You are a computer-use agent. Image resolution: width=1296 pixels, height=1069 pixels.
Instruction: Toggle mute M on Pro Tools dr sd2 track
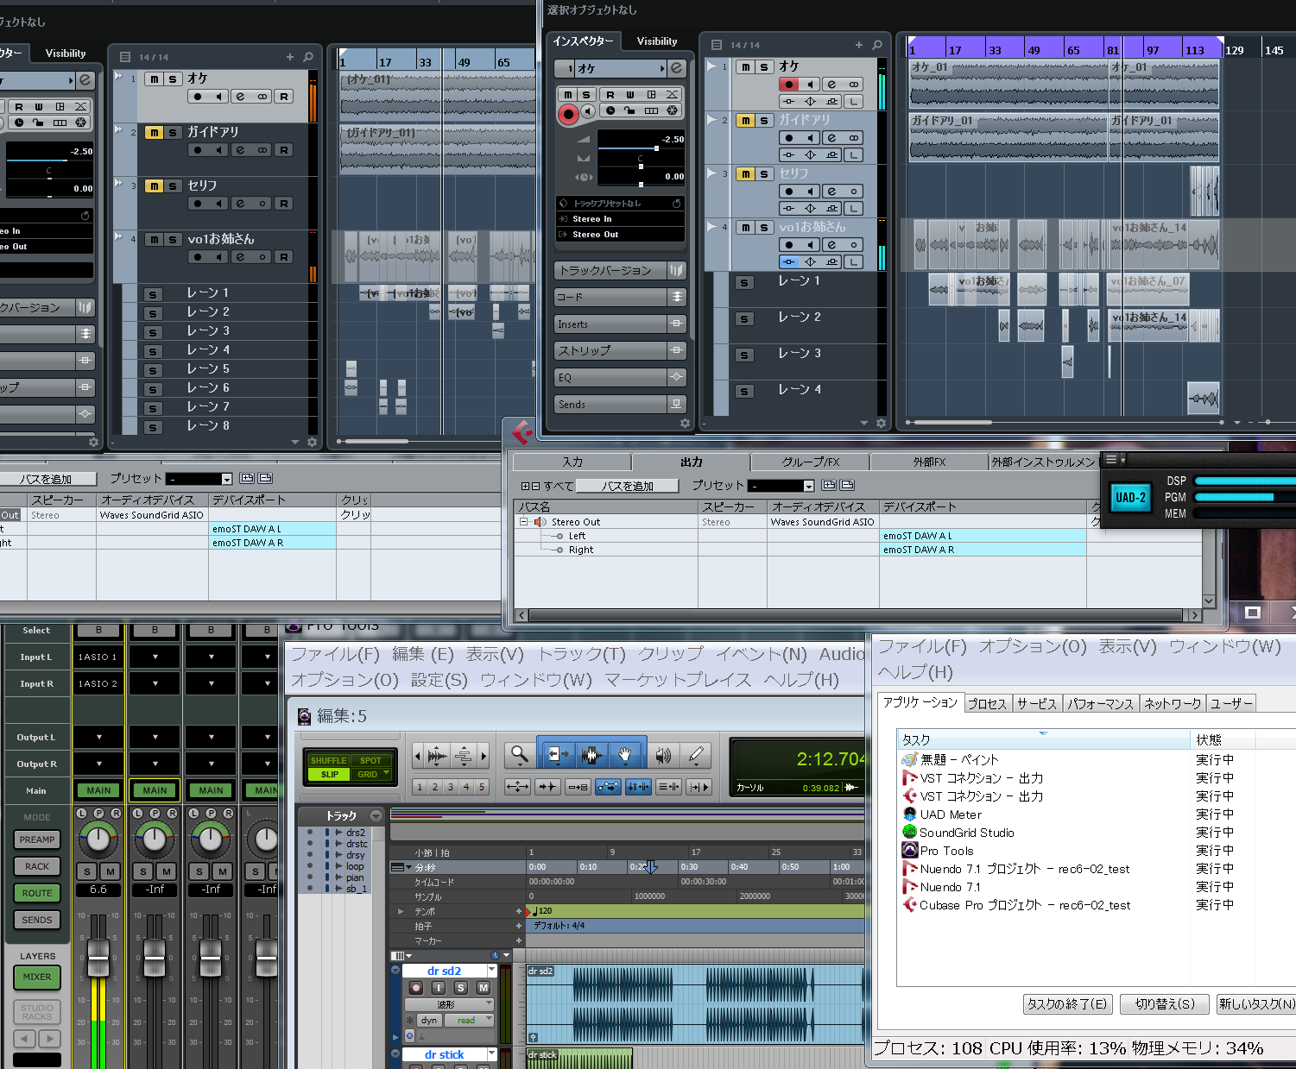click(x=484, y=988)
